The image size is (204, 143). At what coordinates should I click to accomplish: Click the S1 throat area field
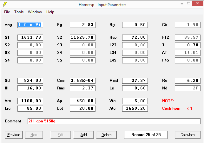coord(30,37)
